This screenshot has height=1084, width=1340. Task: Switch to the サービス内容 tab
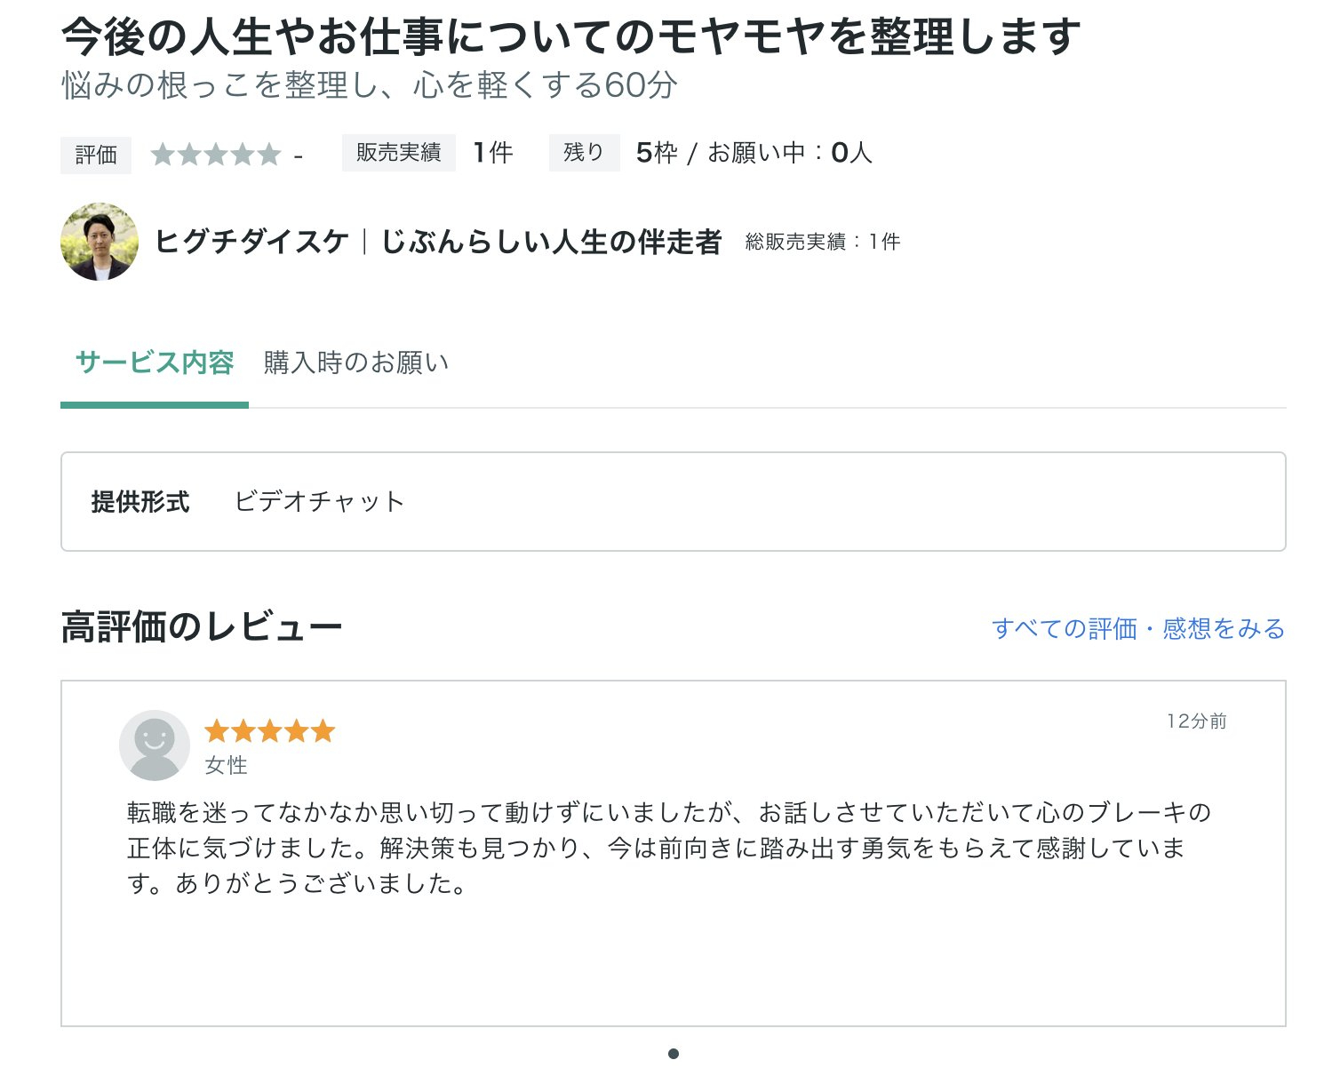(x=155, y=363)
